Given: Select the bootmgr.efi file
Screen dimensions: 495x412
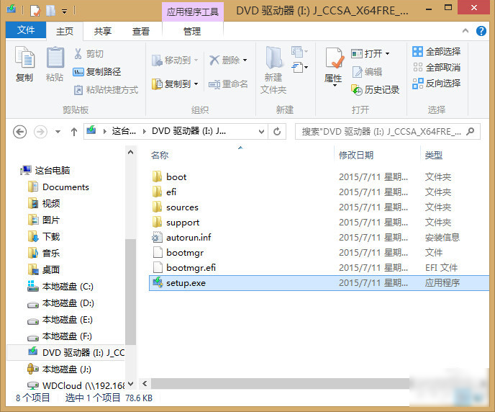Looking at the screenshot, I should [x=319, y=268].
